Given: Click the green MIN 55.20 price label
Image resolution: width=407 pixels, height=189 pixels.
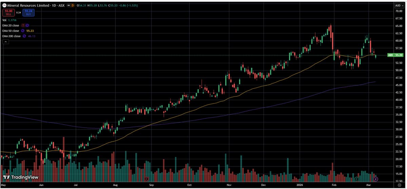Looking at the screenshot, I should click(395, 55).
